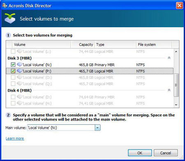Click the NTFS file system of volume P:

(x=141, y=71)
